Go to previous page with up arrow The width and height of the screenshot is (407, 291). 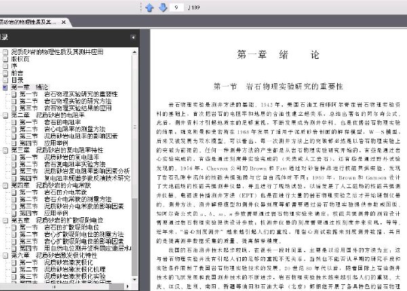tap(149, 7)
